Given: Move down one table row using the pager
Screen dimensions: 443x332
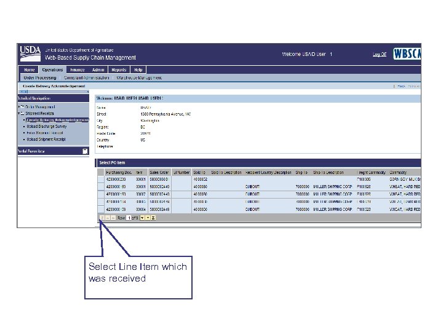Looking at the screenshot, I should pyautogui.click(x=142, y=218).
